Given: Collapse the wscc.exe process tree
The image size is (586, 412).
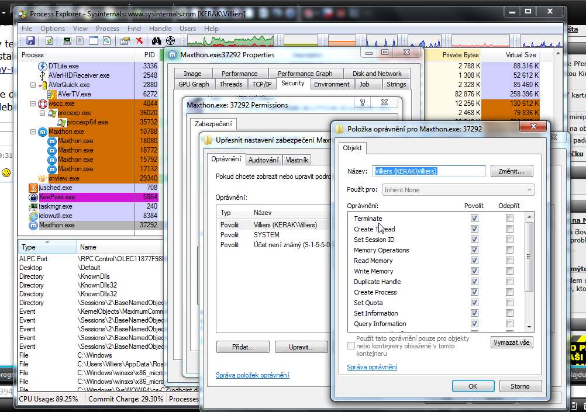Looking at the screenshot, I should [33, 103].
